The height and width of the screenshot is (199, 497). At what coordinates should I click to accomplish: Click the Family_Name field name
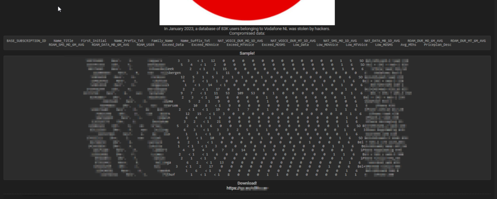[162, 41]
